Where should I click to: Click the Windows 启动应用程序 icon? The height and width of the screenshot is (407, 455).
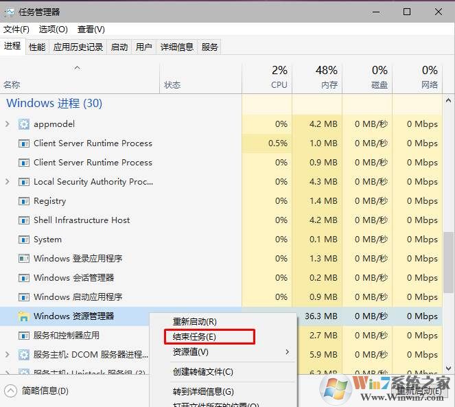[24, 297]
